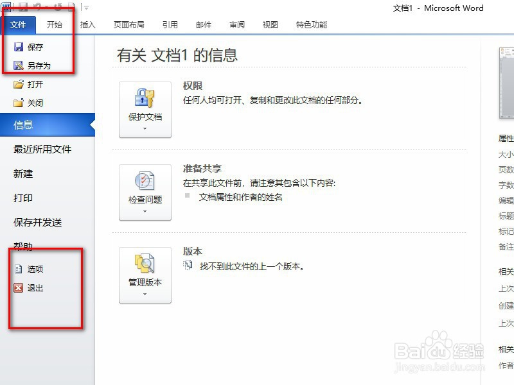Click the 版本 (Versions) heading
The height and width of the screenshot is (385, 514).
point(193,252)
